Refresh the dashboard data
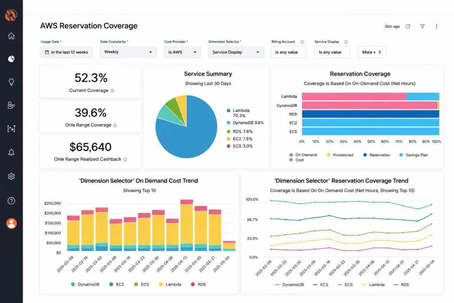The height and width of the screenshot is (303, 454). pos(408,26)
